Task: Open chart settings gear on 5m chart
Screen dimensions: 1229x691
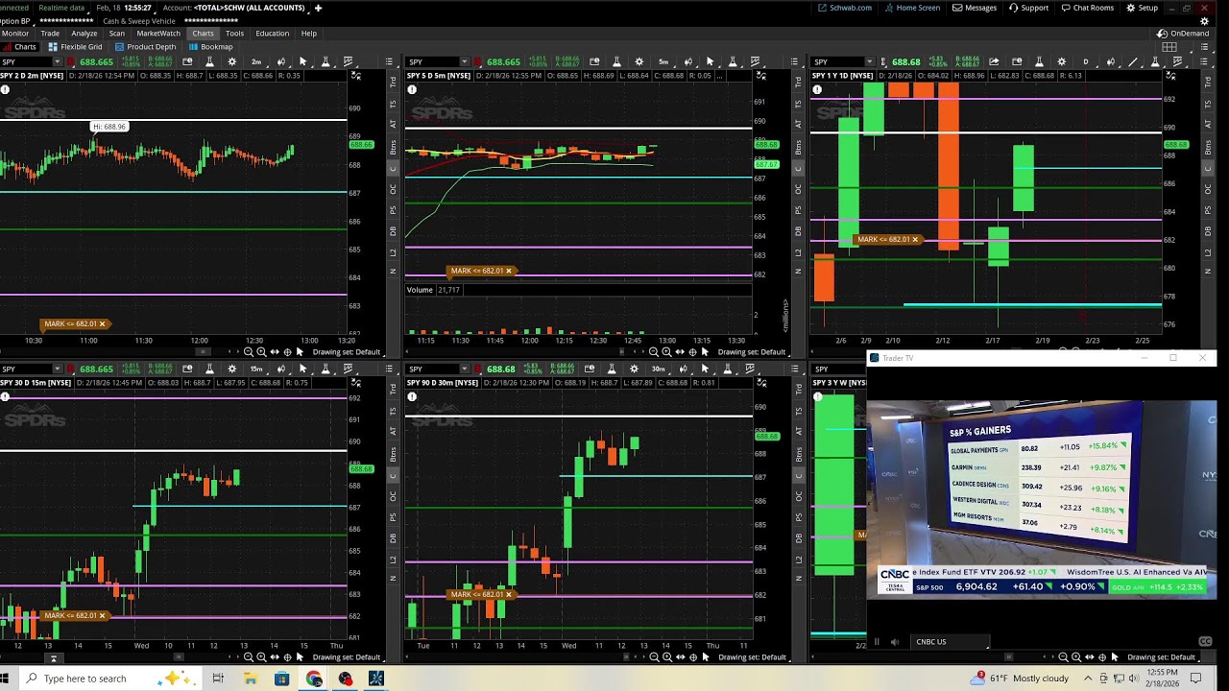Action: (x=639, y=61)
